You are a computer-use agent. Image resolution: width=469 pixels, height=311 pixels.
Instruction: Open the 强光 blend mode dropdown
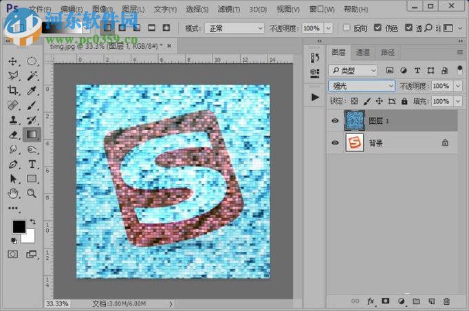[x=362, y=86]
